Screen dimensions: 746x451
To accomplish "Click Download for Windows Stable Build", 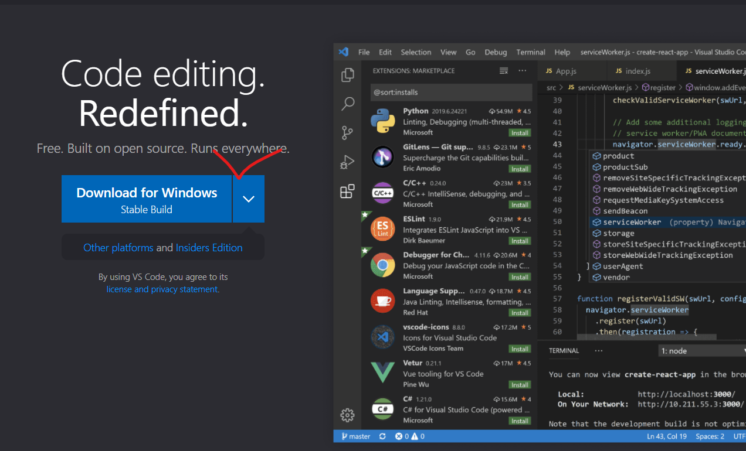I will pos(147,199).
